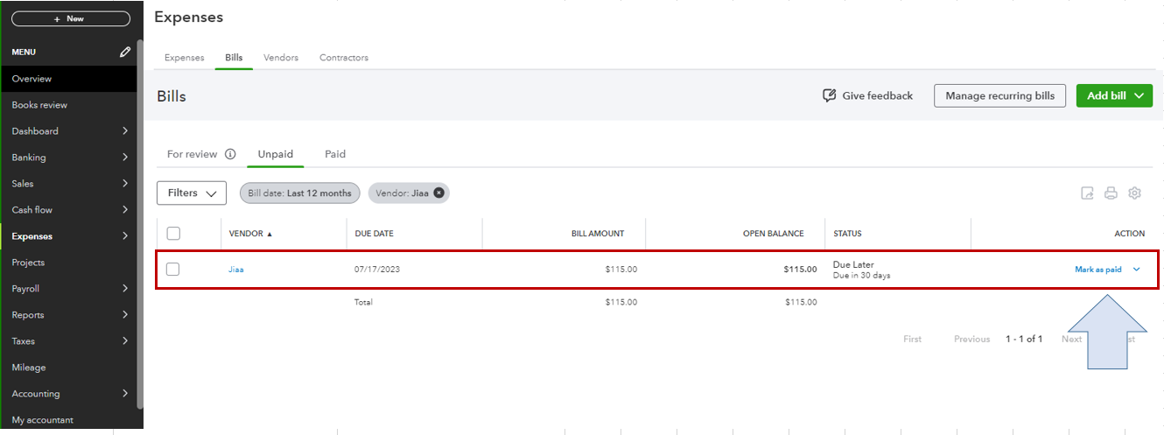The width and height of the screenshot is (1164, 435).
Task: Open the Paid sub-tab
Action: tap(335, 154)
